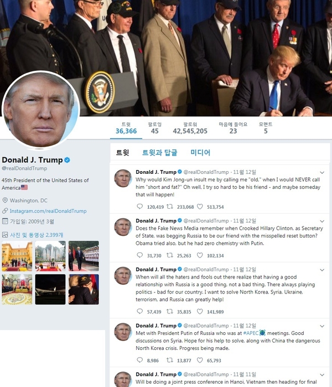Retweet the haters and fools tweet

pyautogui.click(x=170, y=311)
